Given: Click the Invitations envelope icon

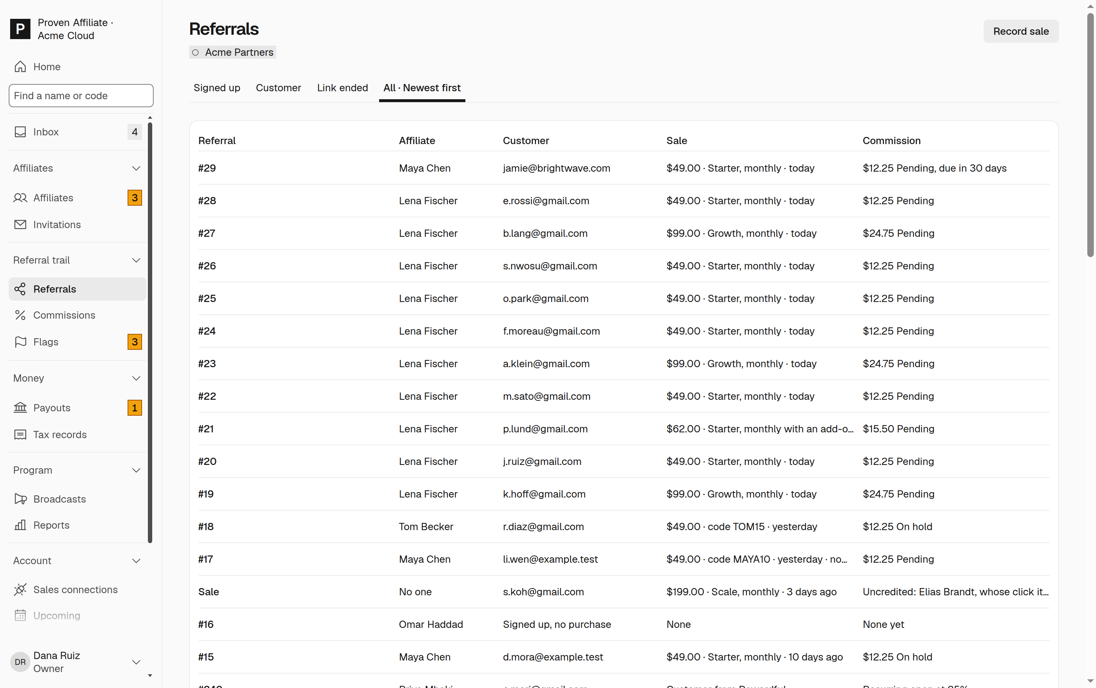Looking at the screenshot, I should pos(20,225).
